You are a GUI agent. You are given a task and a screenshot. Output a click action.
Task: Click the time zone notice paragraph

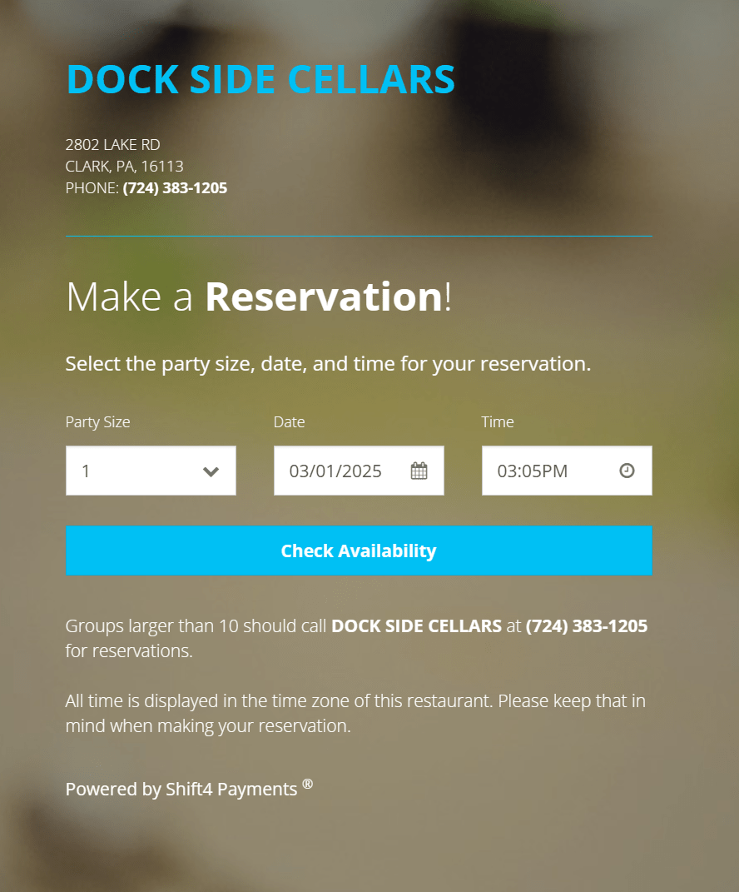click(355, 713)
